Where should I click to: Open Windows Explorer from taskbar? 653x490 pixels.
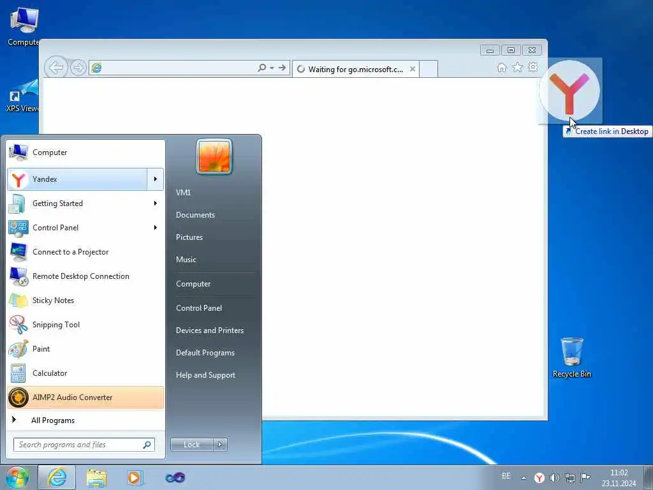point(97,478)
